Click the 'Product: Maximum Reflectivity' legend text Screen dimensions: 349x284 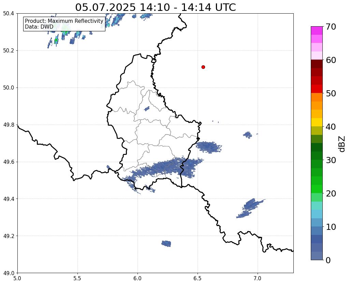tap(64, 21)
